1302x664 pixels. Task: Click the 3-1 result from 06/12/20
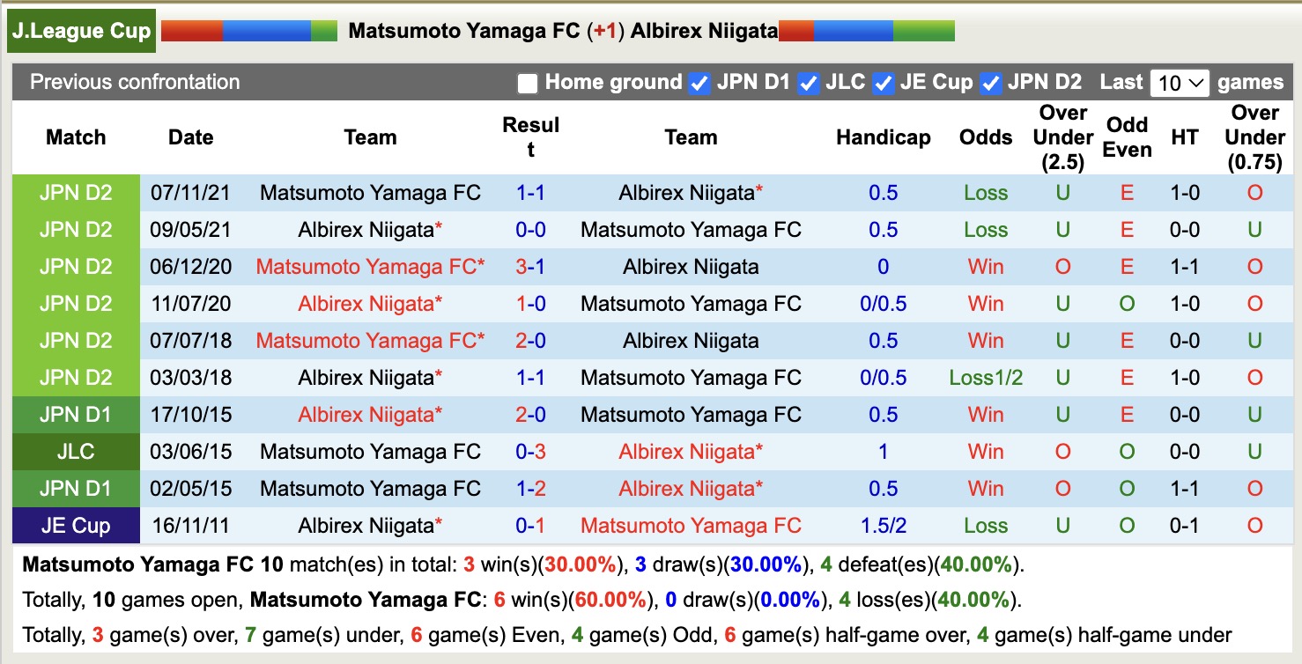click(530, 266)
